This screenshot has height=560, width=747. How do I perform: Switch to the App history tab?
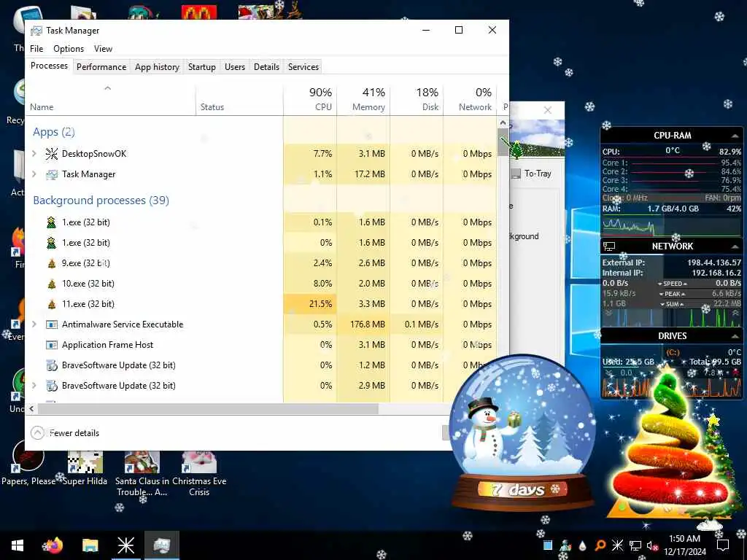click(158, 66)
